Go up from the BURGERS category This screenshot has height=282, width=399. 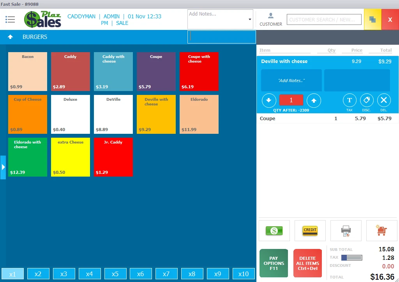click(10, 37)
